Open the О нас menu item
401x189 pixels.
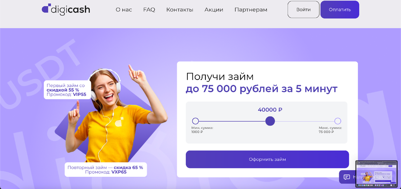[124, 10]
